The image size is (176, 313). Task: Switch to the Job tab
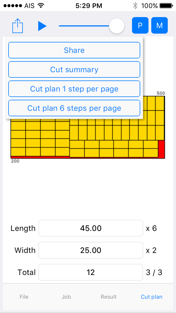coord(66,297)
